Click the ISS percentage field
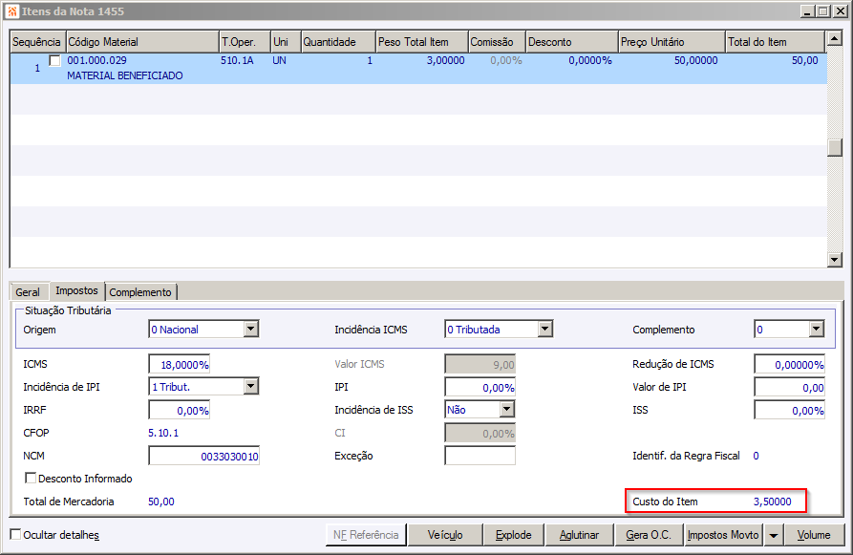 point(789,410)
